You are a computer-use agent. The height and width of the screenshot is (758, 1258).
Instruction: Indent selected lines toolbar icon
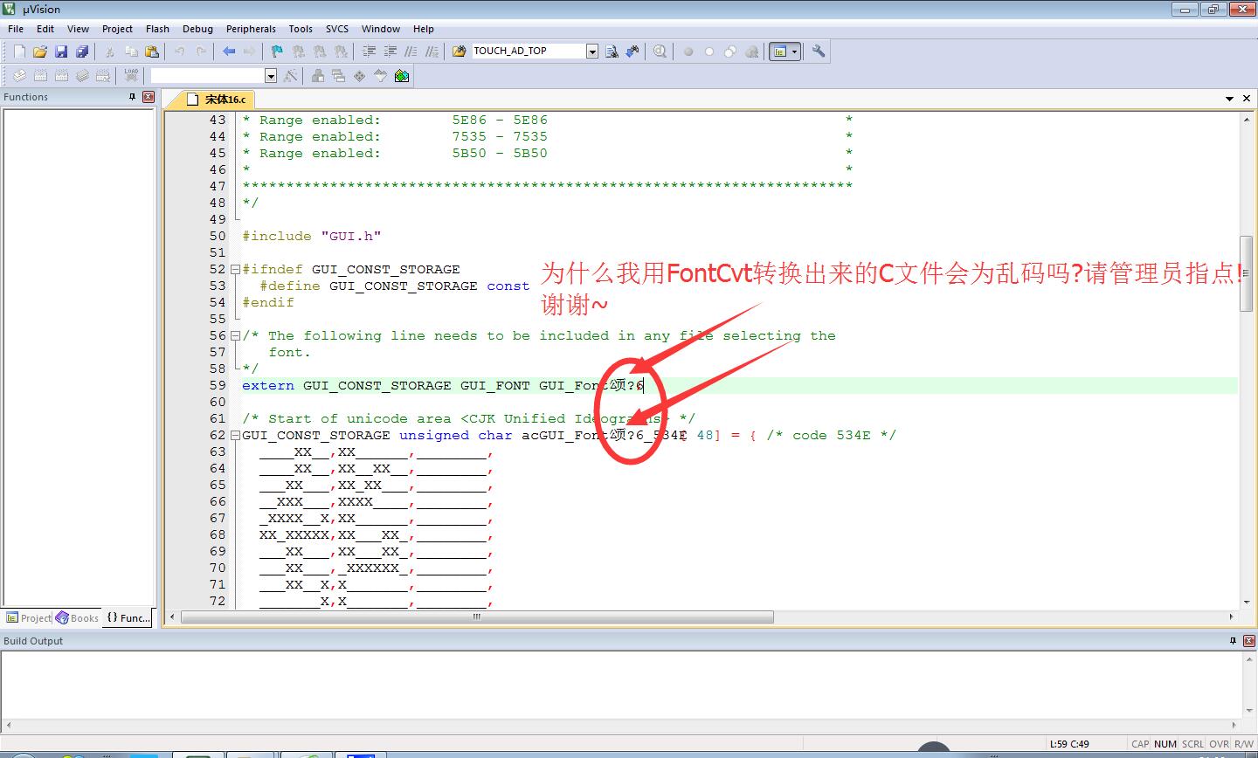(x=370, y=52)
